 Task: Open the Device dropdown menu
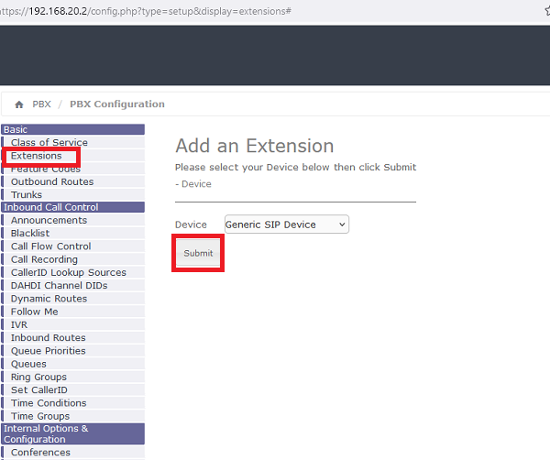click(x=286, y=225)
